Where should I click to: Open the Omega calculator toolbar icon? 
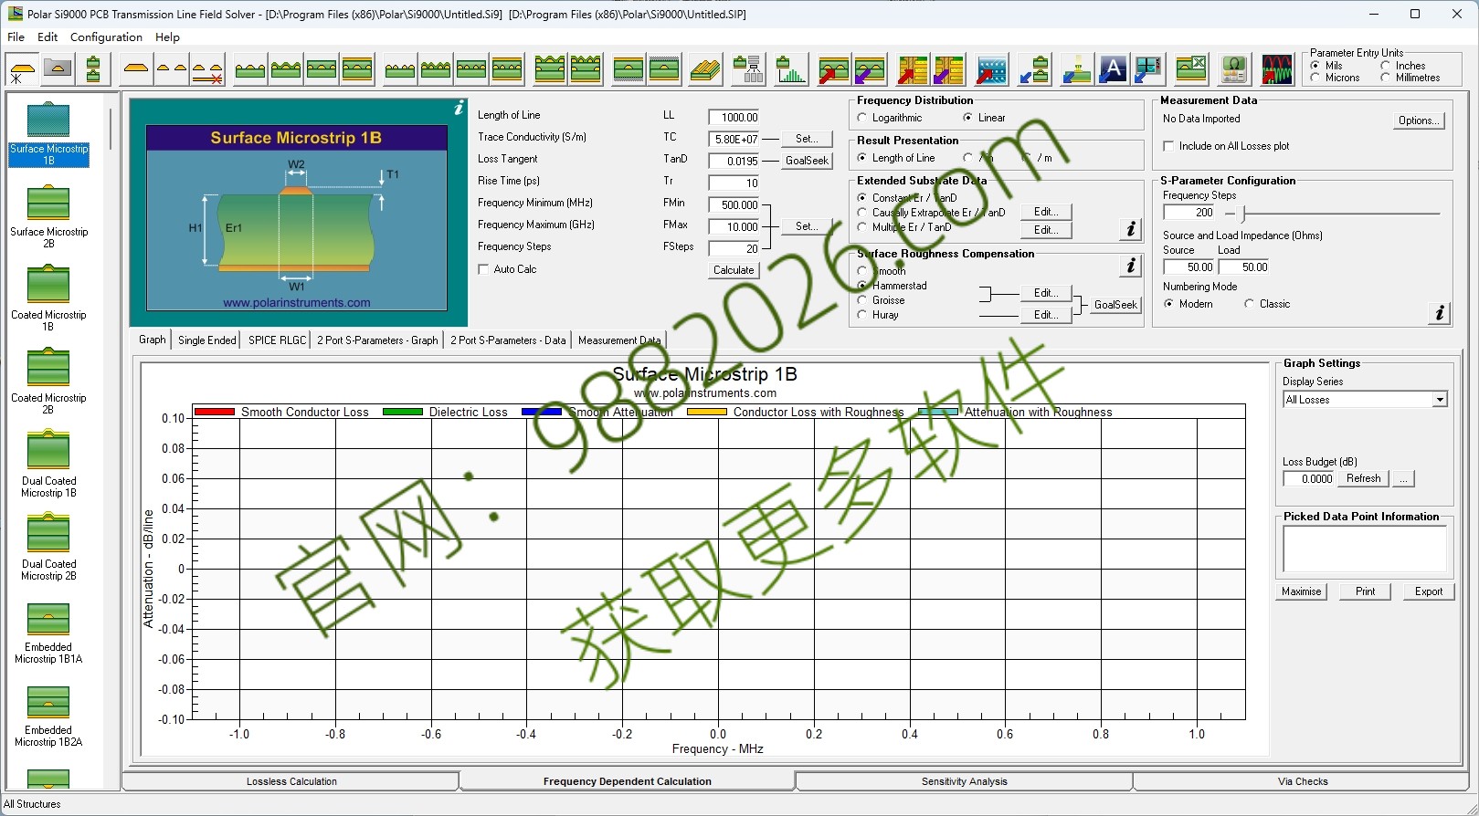1234,69
